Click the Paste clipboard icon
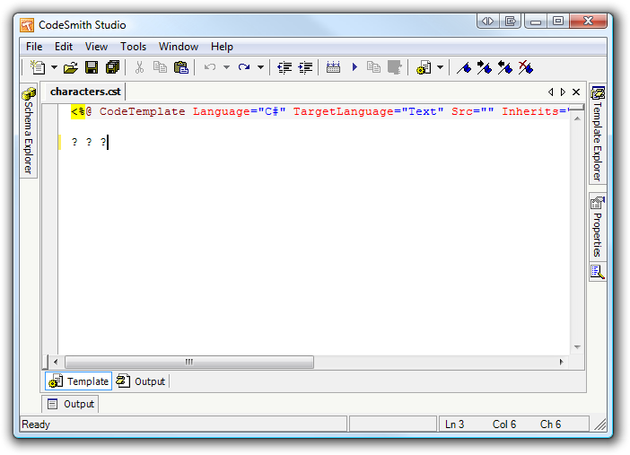Image resolution: width=630 pixels, height=455 pixels. 181,67
